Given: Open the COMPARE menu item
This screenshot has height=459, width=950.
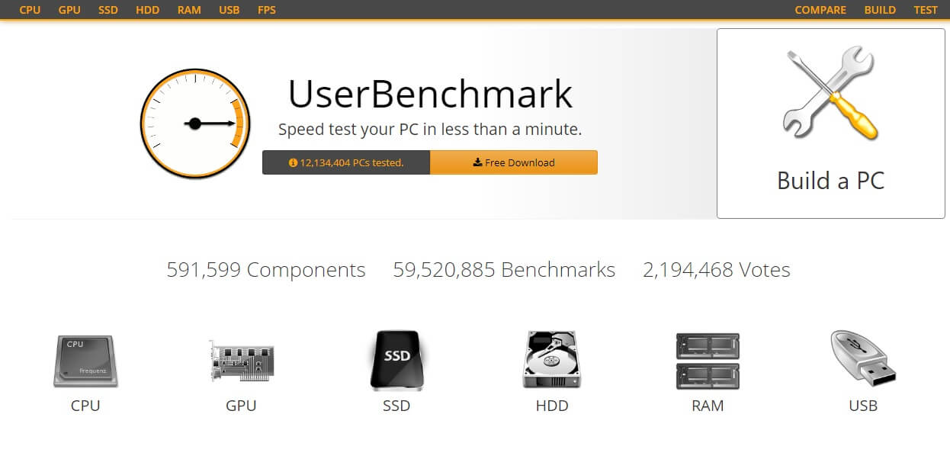Looking at the screenshot, I should (820, 10).
